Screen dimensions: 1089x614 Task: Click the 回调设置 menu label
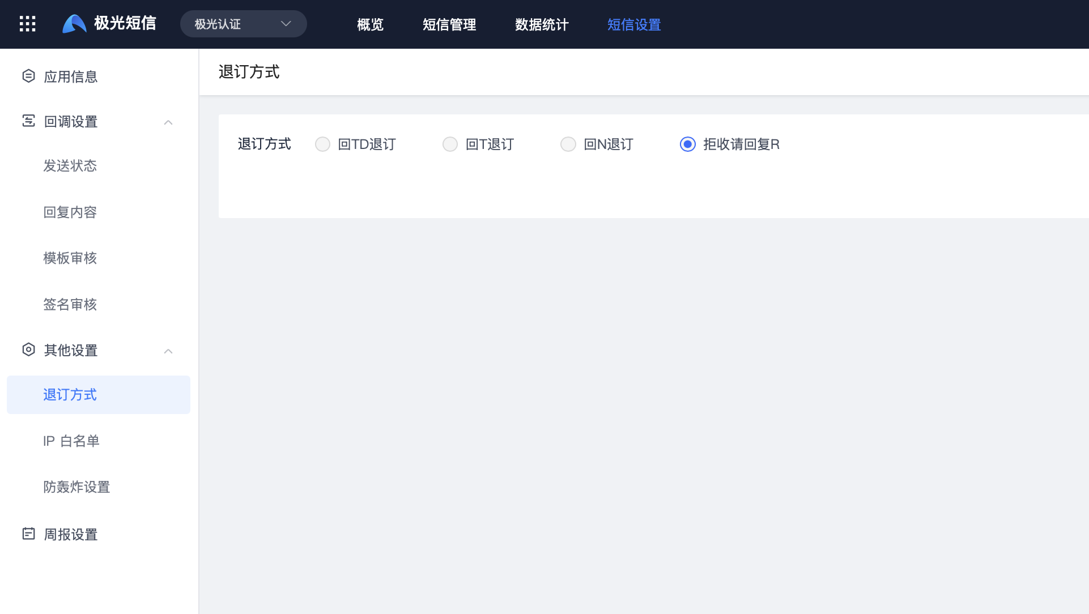click(x=71, y=122)
